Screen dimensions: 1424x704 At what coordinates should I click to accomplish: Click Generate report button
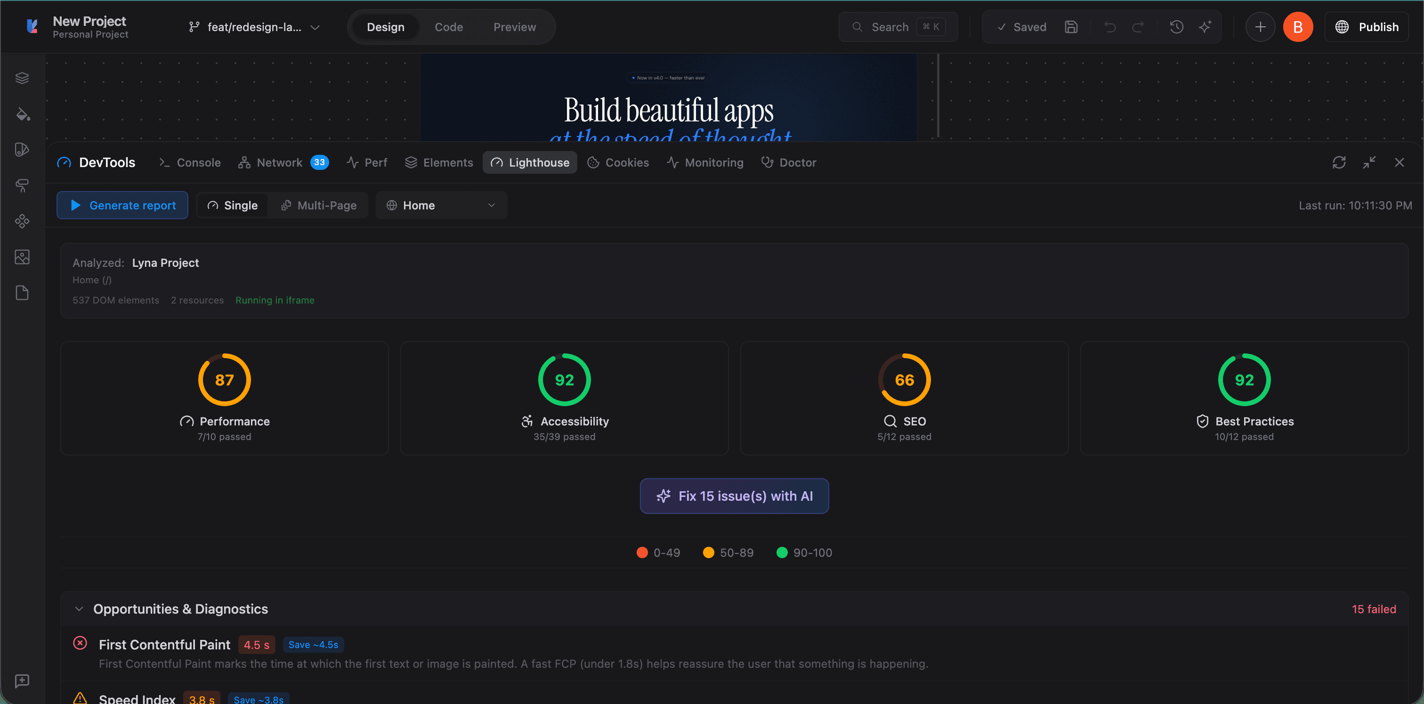click(x=122, y=206)
